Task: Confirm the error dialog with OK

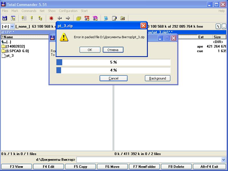Action: [90, 50]
